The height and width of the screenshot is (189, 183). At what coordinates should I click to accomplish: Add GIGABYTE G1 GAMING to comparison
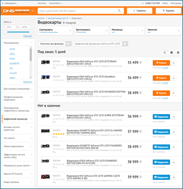point(173,132)
